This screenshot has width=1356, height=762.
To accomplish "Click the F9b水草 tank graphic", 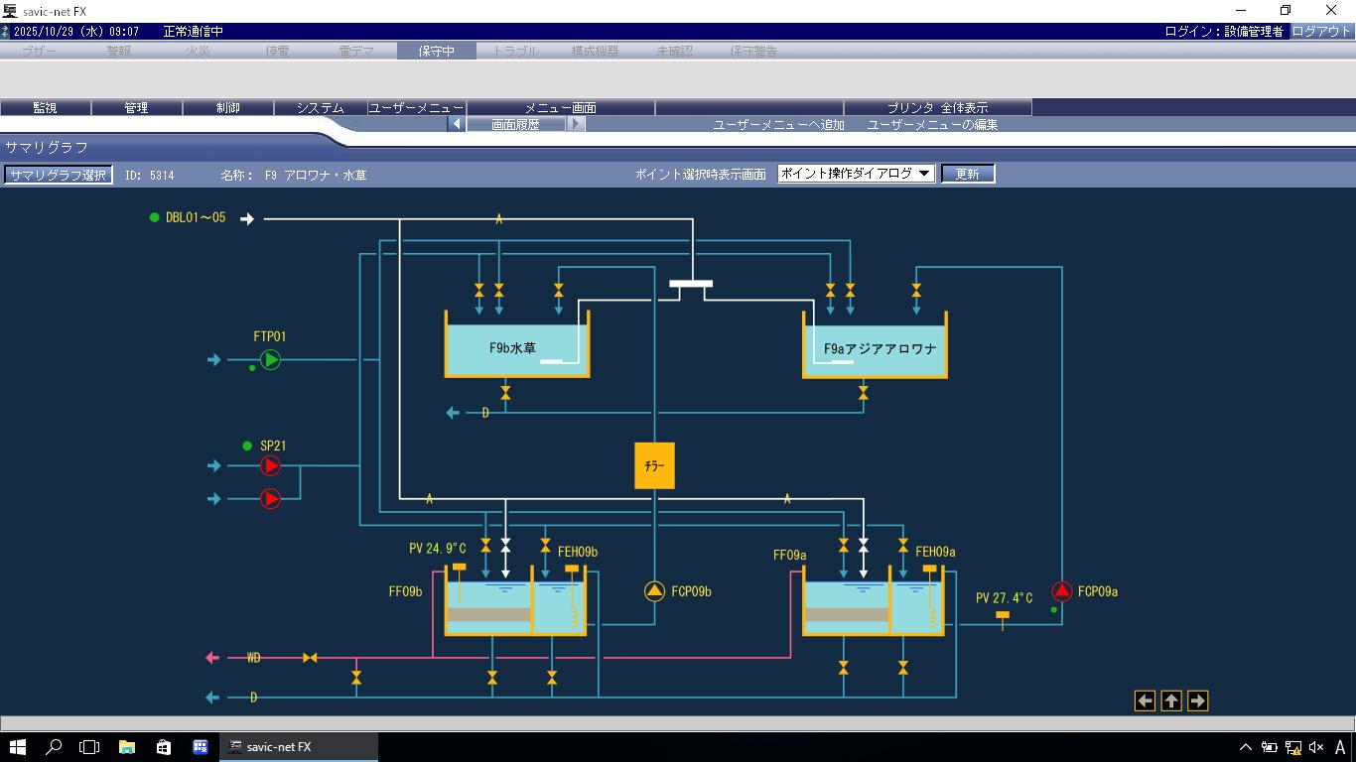I will (517, 348).
